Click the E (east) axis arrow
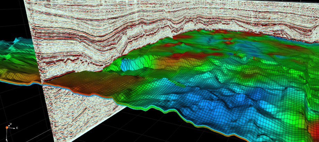This screenshot has height=142, width=319. click(x=14, y=128)
